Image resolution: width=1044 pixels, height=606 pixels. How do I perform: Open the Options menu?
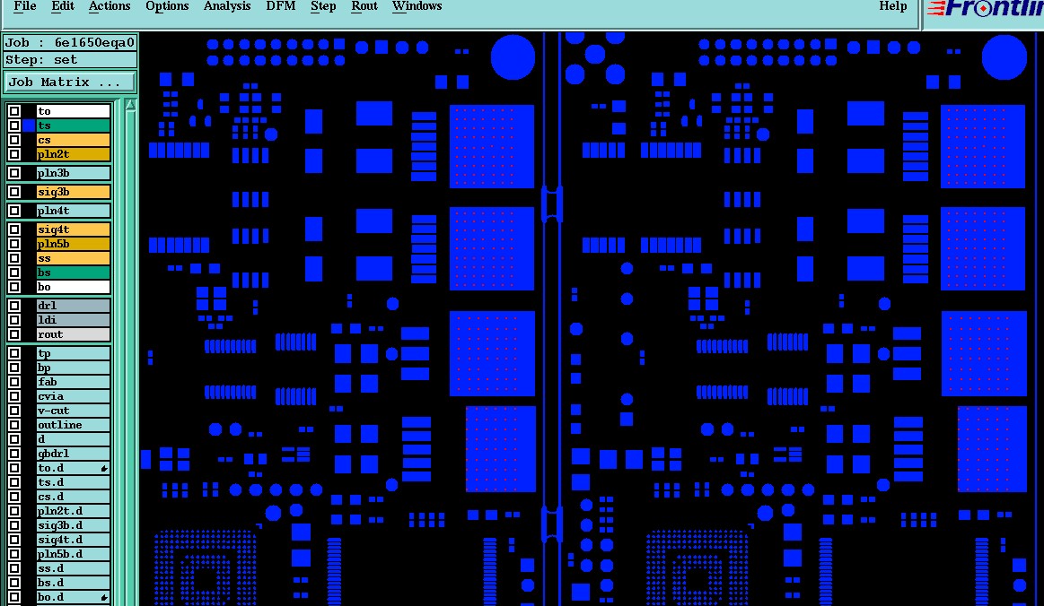click(167, 6)
